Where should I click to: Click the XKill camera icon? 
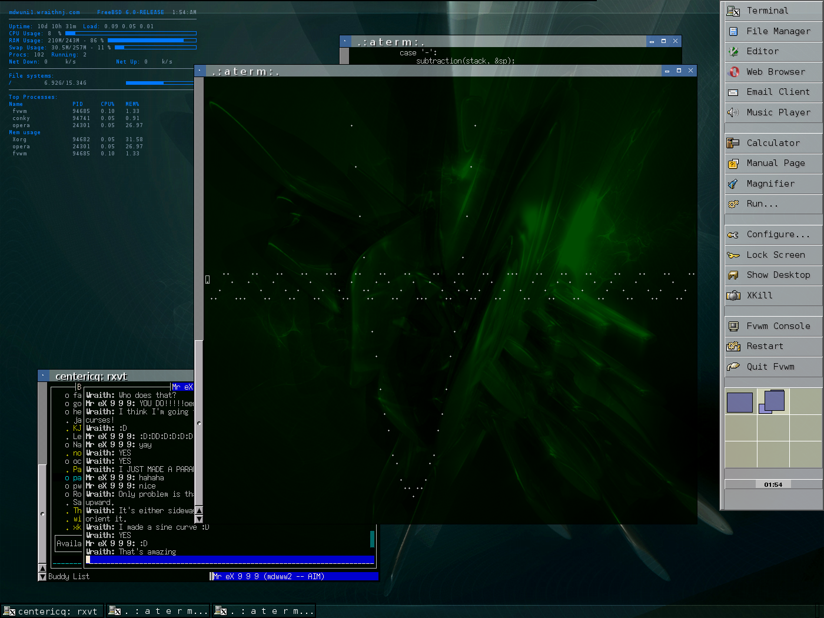pos(733,295)
